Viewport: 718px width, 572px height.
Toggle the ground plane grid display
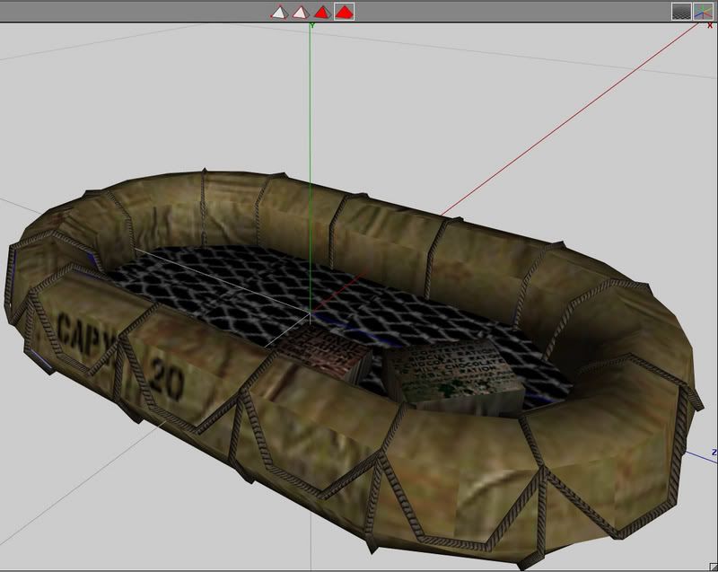(681, 12)
